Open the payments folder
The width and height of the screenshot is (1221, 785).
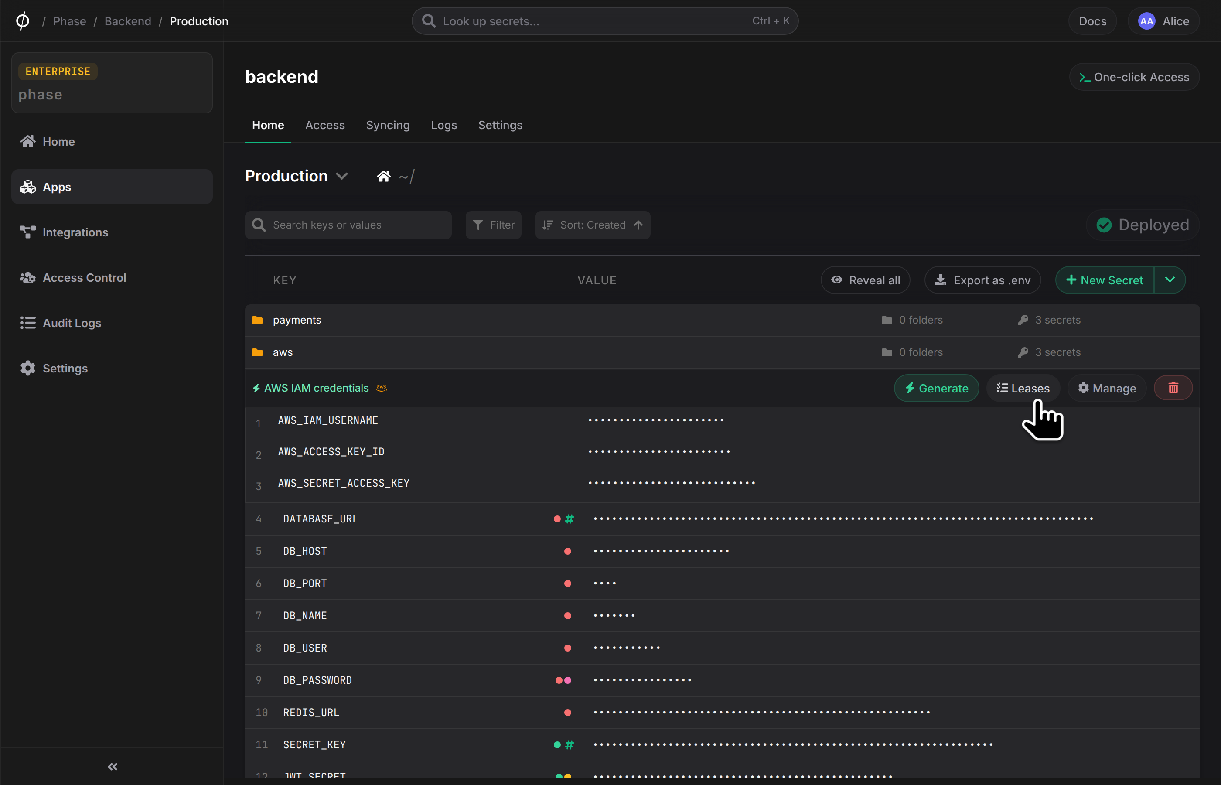(x=722, y=320)
